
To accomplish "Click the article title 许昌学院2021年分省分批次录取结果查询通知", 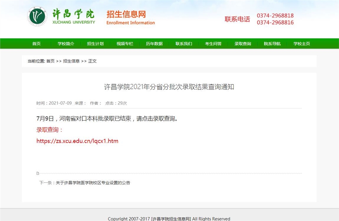I will coord(169,87).
